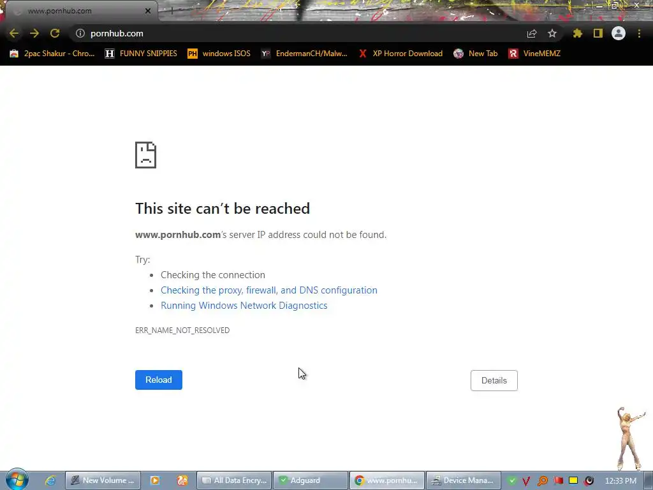Open the windows ISOS bookmark
653x490 pixels.
219,54
